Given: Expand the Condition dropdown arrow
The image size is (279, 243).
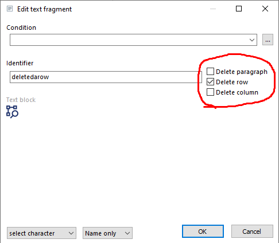Looking at the screenshot, I should point(252,40).
